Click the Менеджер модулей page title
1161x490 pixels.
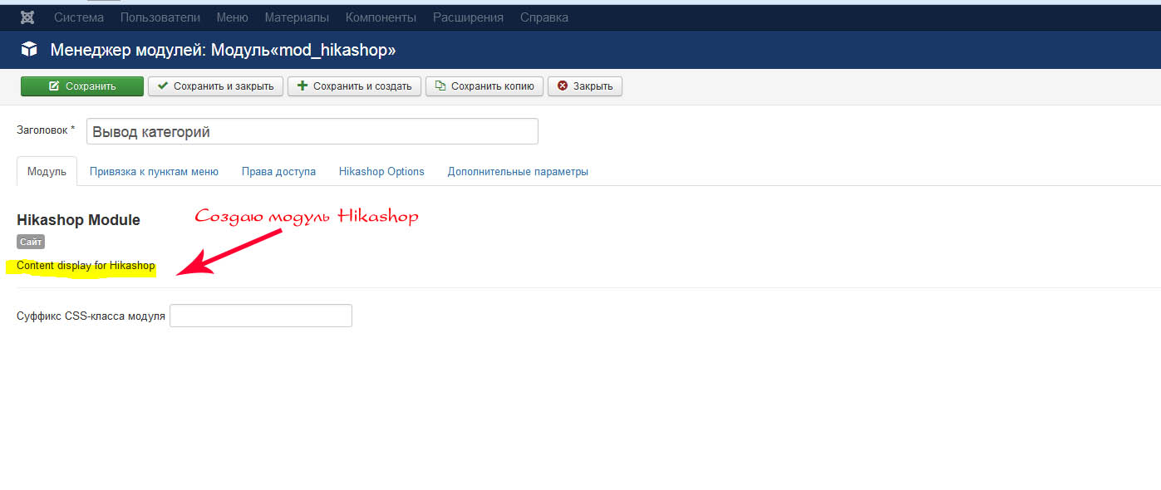pos(223,50)
